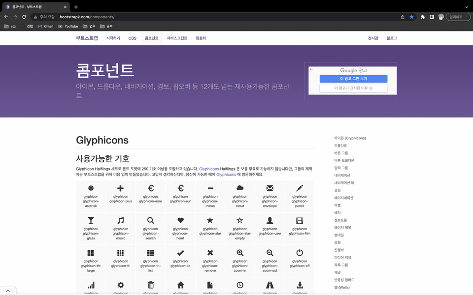This screenshot has height=295, width=473.
Task: Open the CSS nav item
Action: [133, 38]
